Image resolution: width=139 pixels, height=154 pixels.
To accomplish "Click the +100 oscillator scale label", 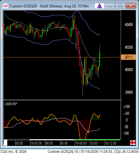I will 126,107.
